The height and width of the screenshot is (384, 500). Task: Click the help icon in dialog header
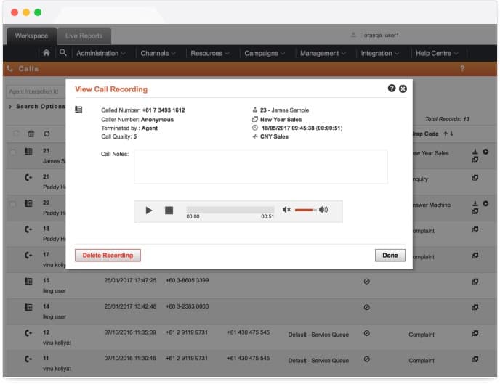[392, 89]
